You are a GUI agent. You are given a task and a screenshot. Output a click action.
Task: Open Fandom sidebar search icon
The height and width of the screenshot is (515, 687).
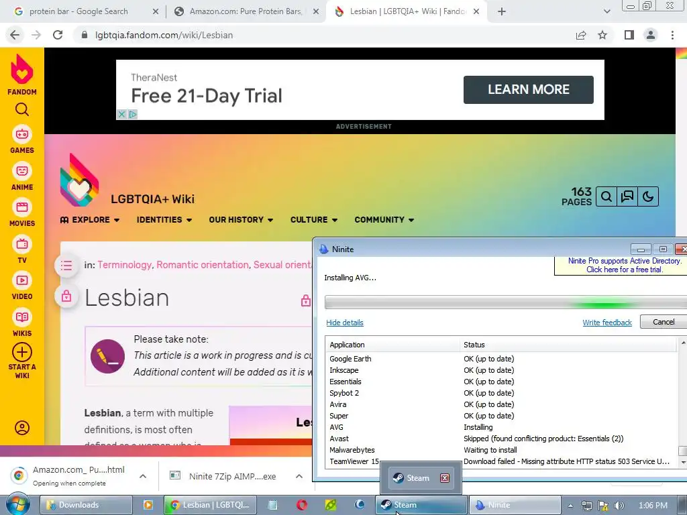pyautogui.click(x=22, y=109)
